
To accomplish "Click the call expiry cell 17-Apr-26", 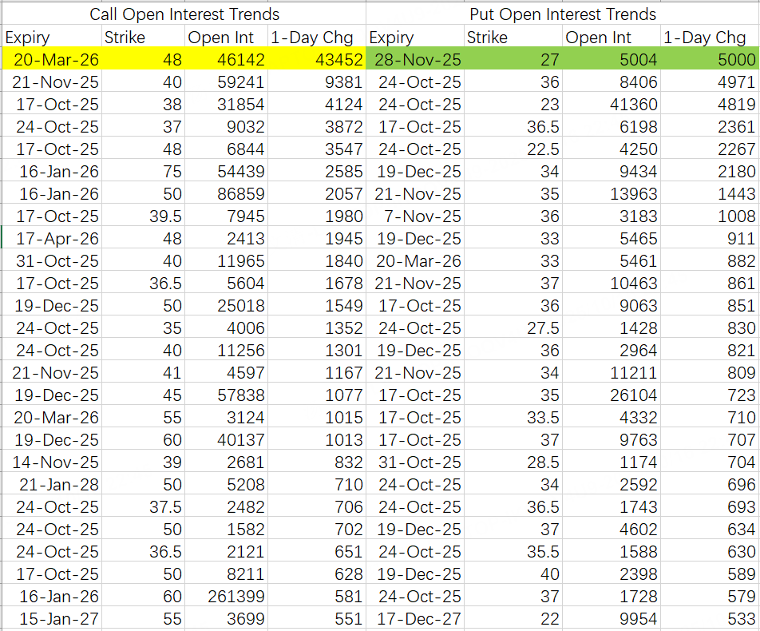I will pyautogui.click(x=52, y=238).
